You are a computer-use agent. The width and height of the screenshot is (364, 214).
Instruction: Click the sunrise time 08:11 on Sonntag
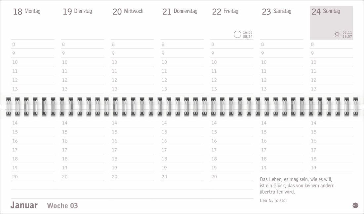[347, 32]
